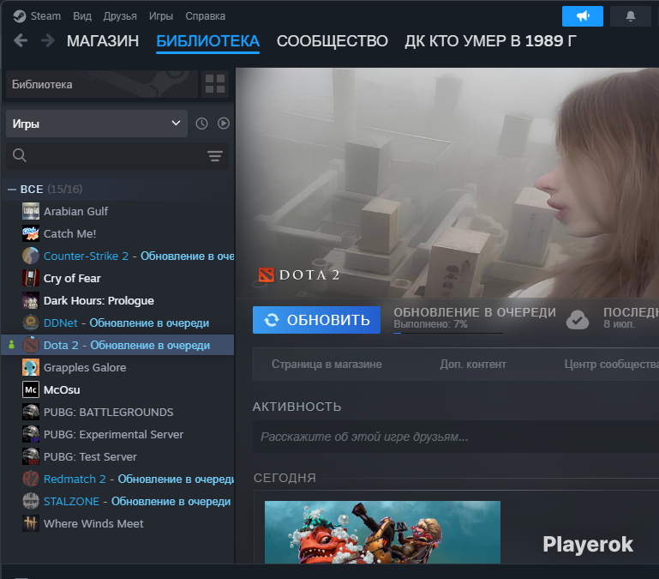The width and height of the screenshot is (659, 579).
Task: Click the PUBG: Test Server icon
Action: click(31, 456)
